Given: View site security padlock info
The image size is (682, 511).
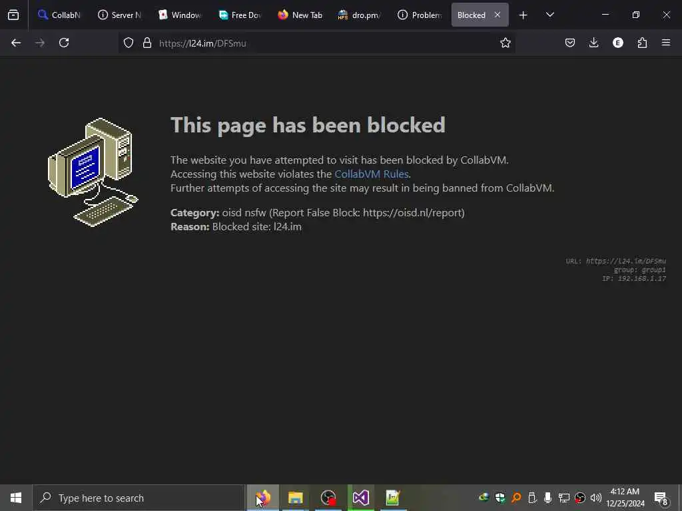Looking at the screenshot, I should click(147, 43).
